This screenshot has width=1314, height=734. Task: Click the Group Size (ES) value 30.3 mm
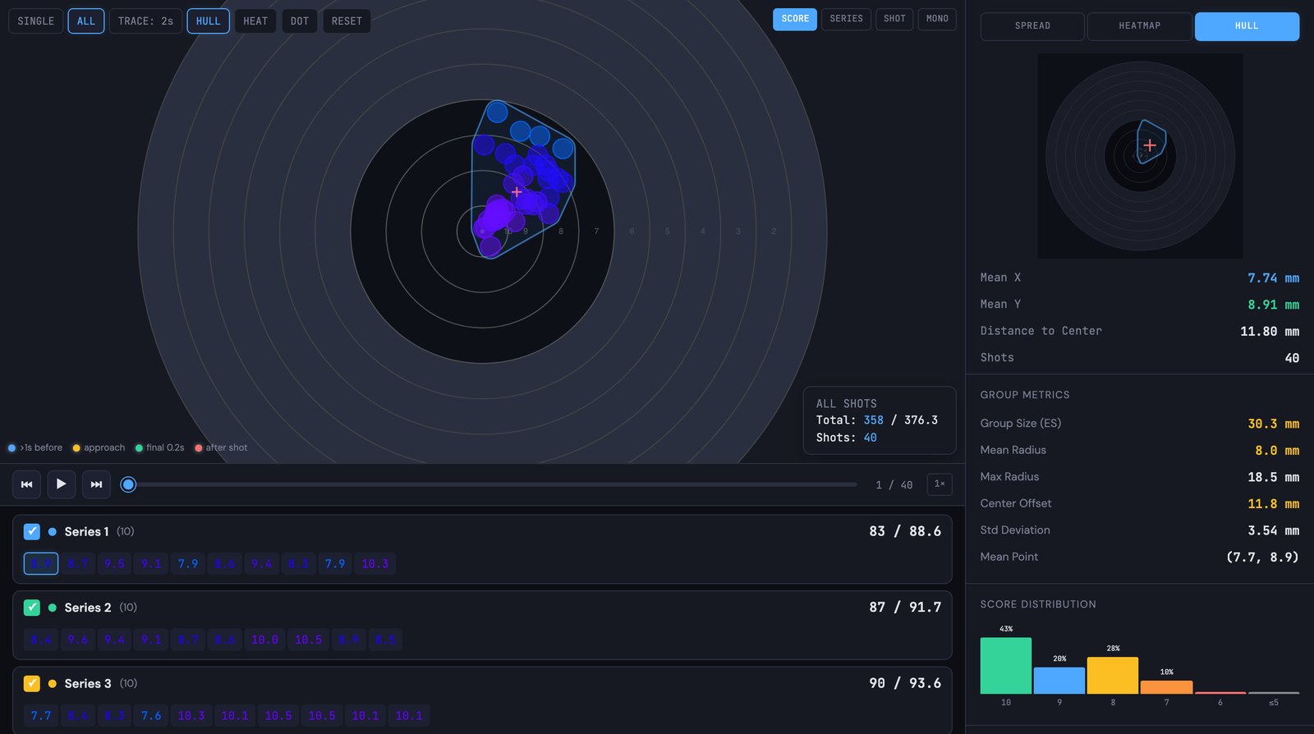point(1273,424)
